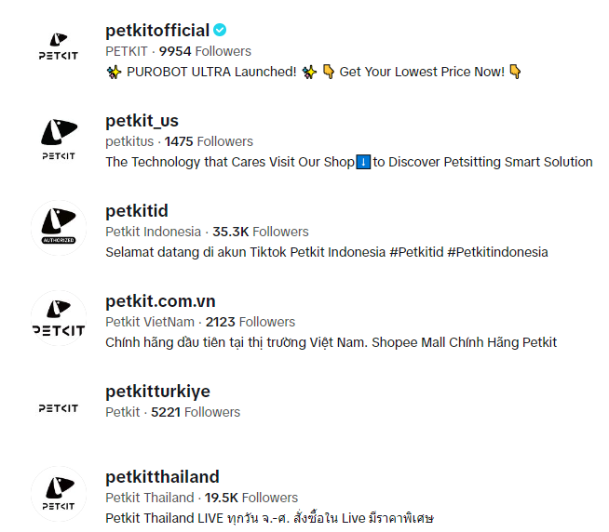609x532 pixels.
Task: Open the petkitid username link
Action: [137, 211]
